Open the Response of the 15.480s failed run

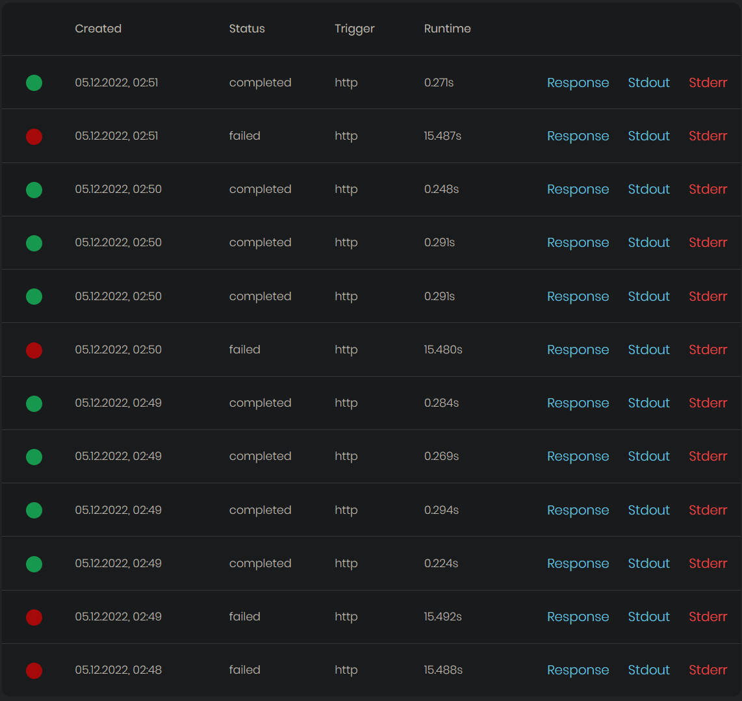578,350
